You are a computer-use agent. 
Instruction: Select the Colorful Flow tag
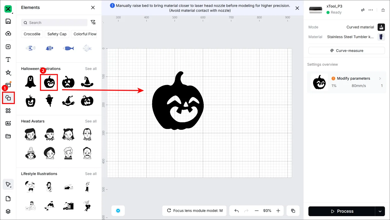coord(84,34)
